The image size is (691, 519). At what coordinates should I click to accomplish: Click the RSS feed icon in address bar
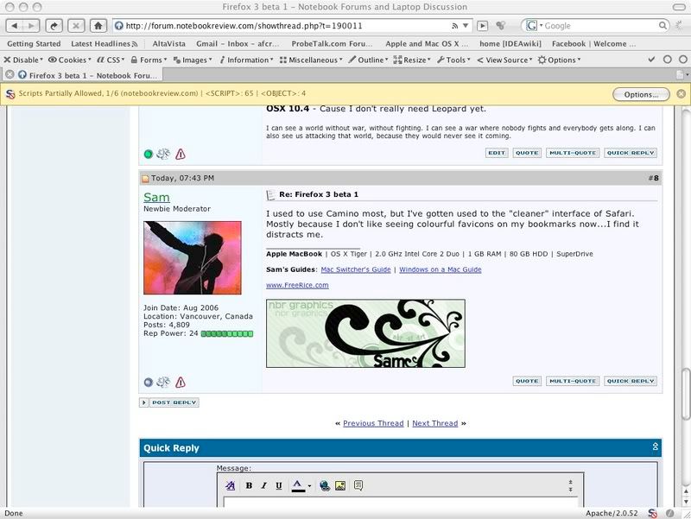pyautogui.click(x=454, y=26)
